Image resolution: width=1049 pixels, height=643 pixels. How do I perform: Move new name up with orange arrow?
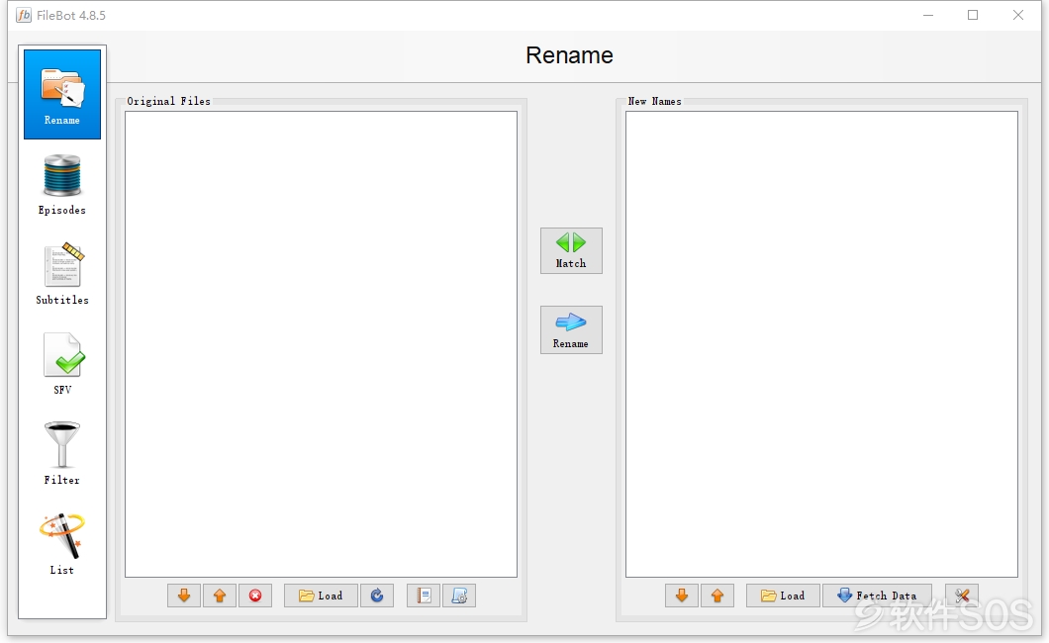point(717,596)
